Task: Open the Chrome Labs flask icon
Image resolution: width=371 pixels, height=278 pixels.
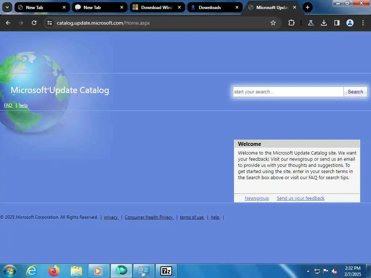Action: 310,23
